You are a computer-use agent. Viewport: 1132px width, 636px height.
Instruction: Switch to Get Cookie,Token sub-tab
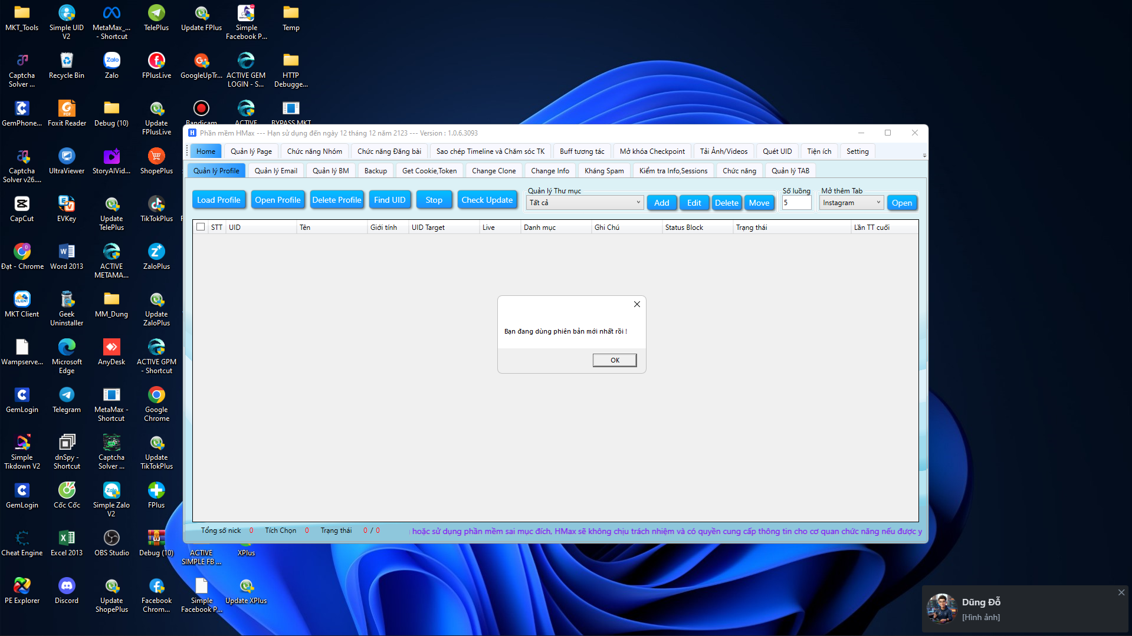point(429,171)
